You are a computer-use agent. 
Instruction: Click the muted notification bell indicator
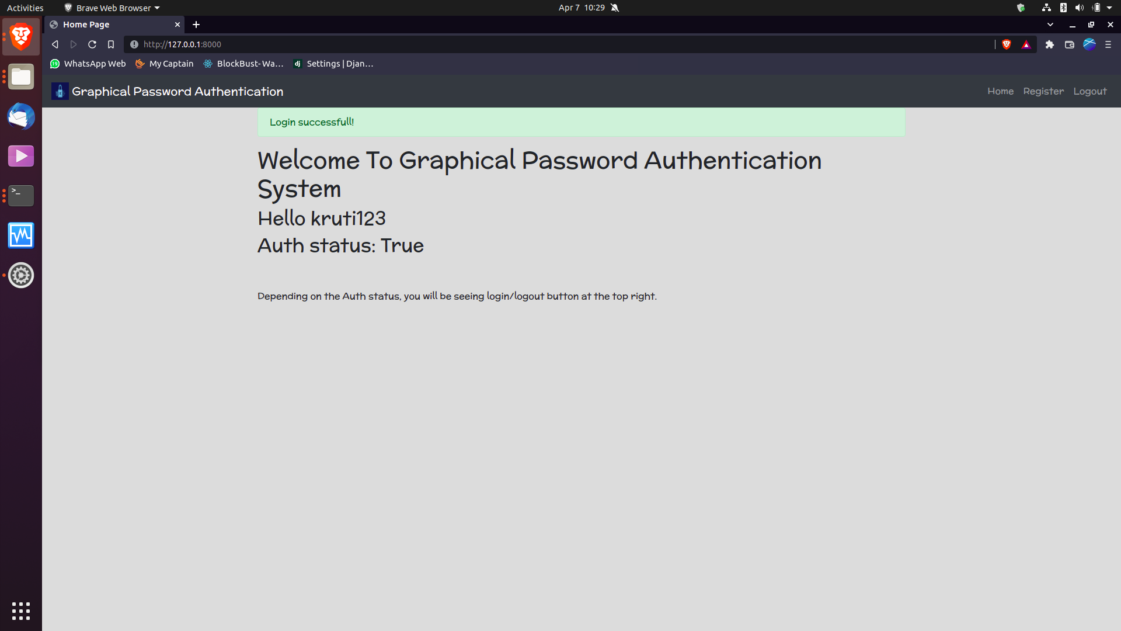(614, 8)
